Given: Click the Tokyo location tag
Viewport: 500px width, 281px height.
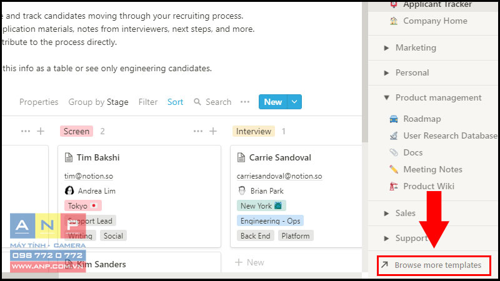Looking at the screenshot, I should [x=83, y=206].
